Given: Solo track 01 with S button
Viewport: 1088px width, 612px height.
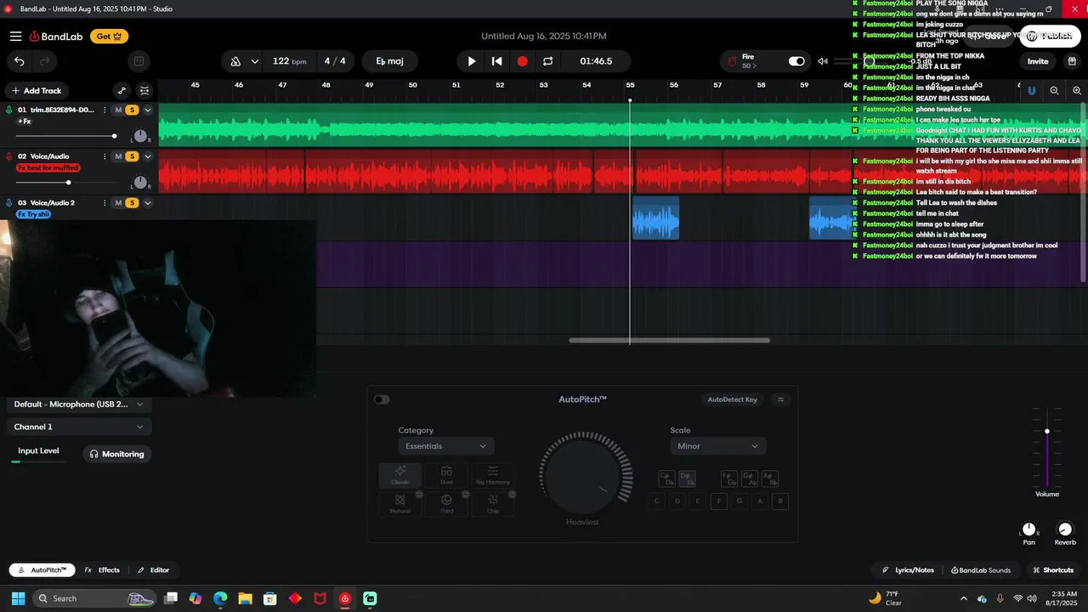Looking at the screenshot, I should (x=132, y=110).
